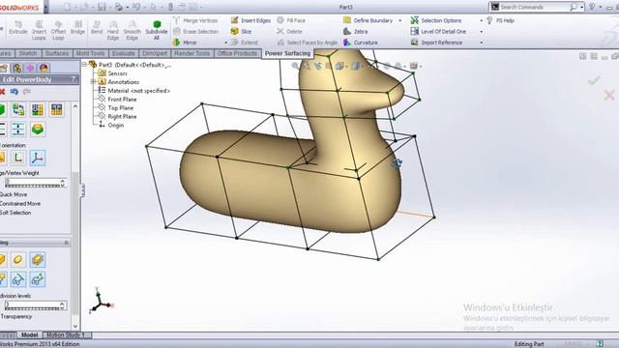Click Erase Selection command
This screenshot has width=619, height=348.
pos(195,31)
